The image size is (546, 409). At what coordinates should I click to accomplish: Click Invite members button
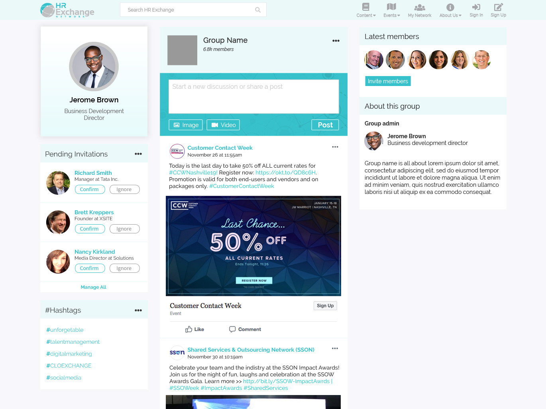[x=388, y=81]
